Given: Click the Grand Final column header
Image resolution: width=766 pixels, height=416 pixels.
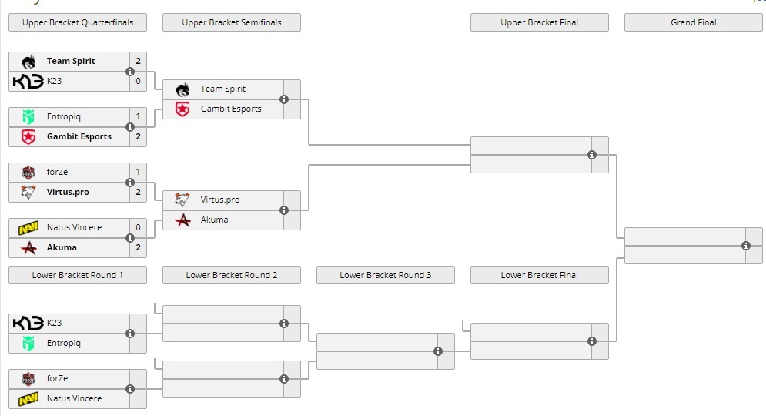Looking at the screenshot, I should 694,22.
